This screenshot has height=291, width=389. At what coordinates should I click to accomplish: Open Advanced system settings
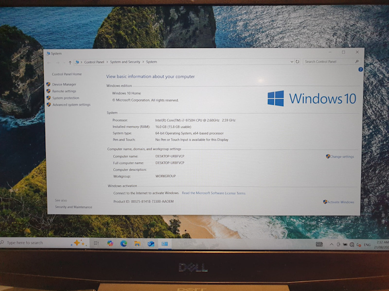[x=71, y=105]
